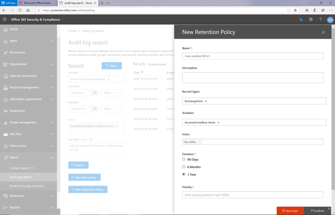The height and width of the screenshot is (215, 335).
Task: Open the Record Types ExchangeItem dropdown
Action: [x=254, y=101]
